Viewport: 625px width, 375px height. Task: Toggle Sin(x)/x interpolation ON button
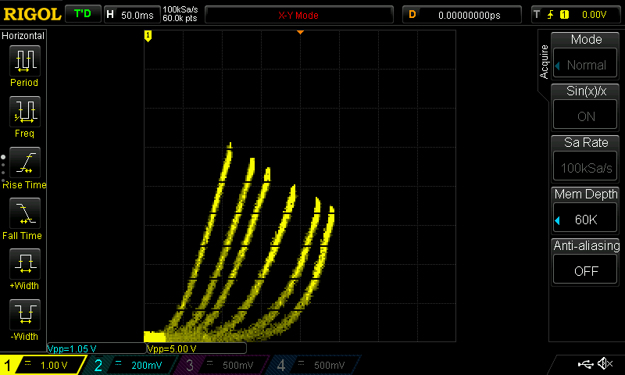coord(585,116)
